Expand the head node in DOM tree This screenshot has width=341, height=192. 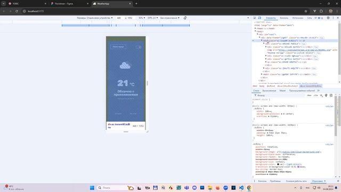point(255,28)
